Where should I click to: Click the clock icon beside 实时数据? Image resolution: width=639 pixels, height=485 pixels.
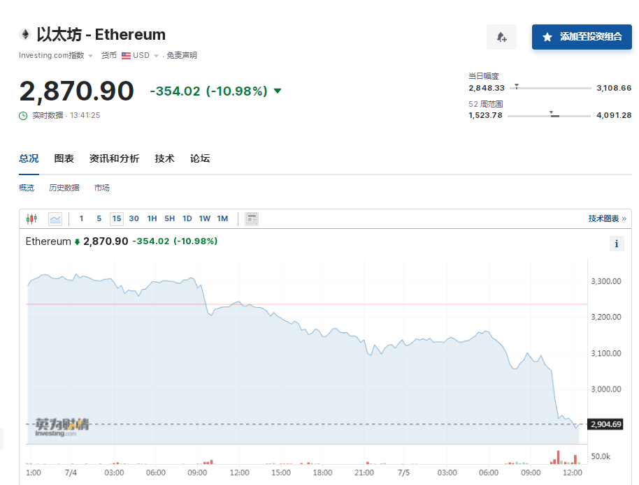point(22,115)
